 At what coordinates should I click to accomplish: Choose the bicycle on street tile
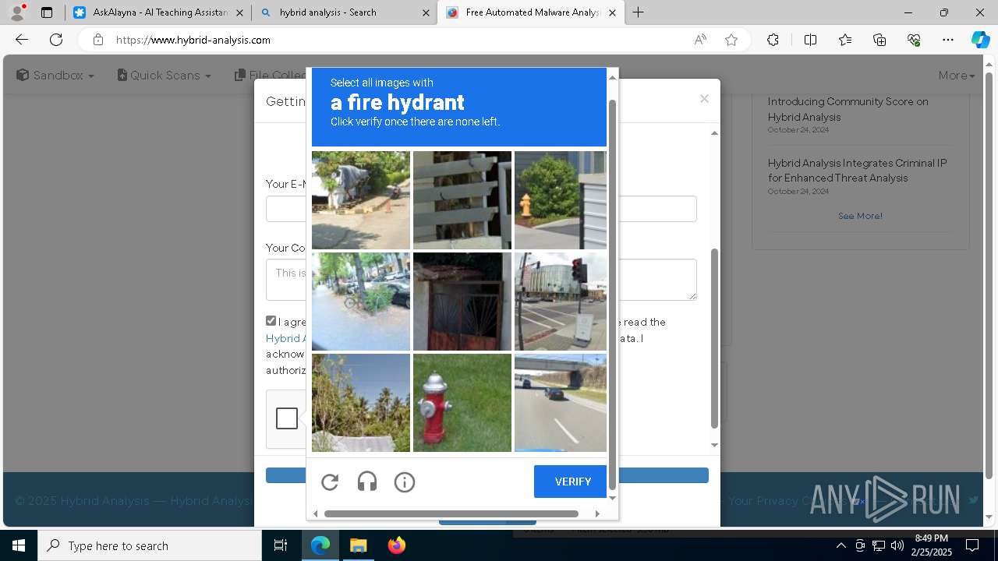(361, 302)
